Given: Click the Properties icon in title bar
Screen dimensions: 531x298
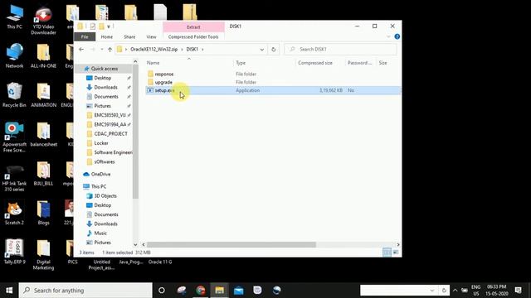Looking at the screenshot, I should (92, 26).
